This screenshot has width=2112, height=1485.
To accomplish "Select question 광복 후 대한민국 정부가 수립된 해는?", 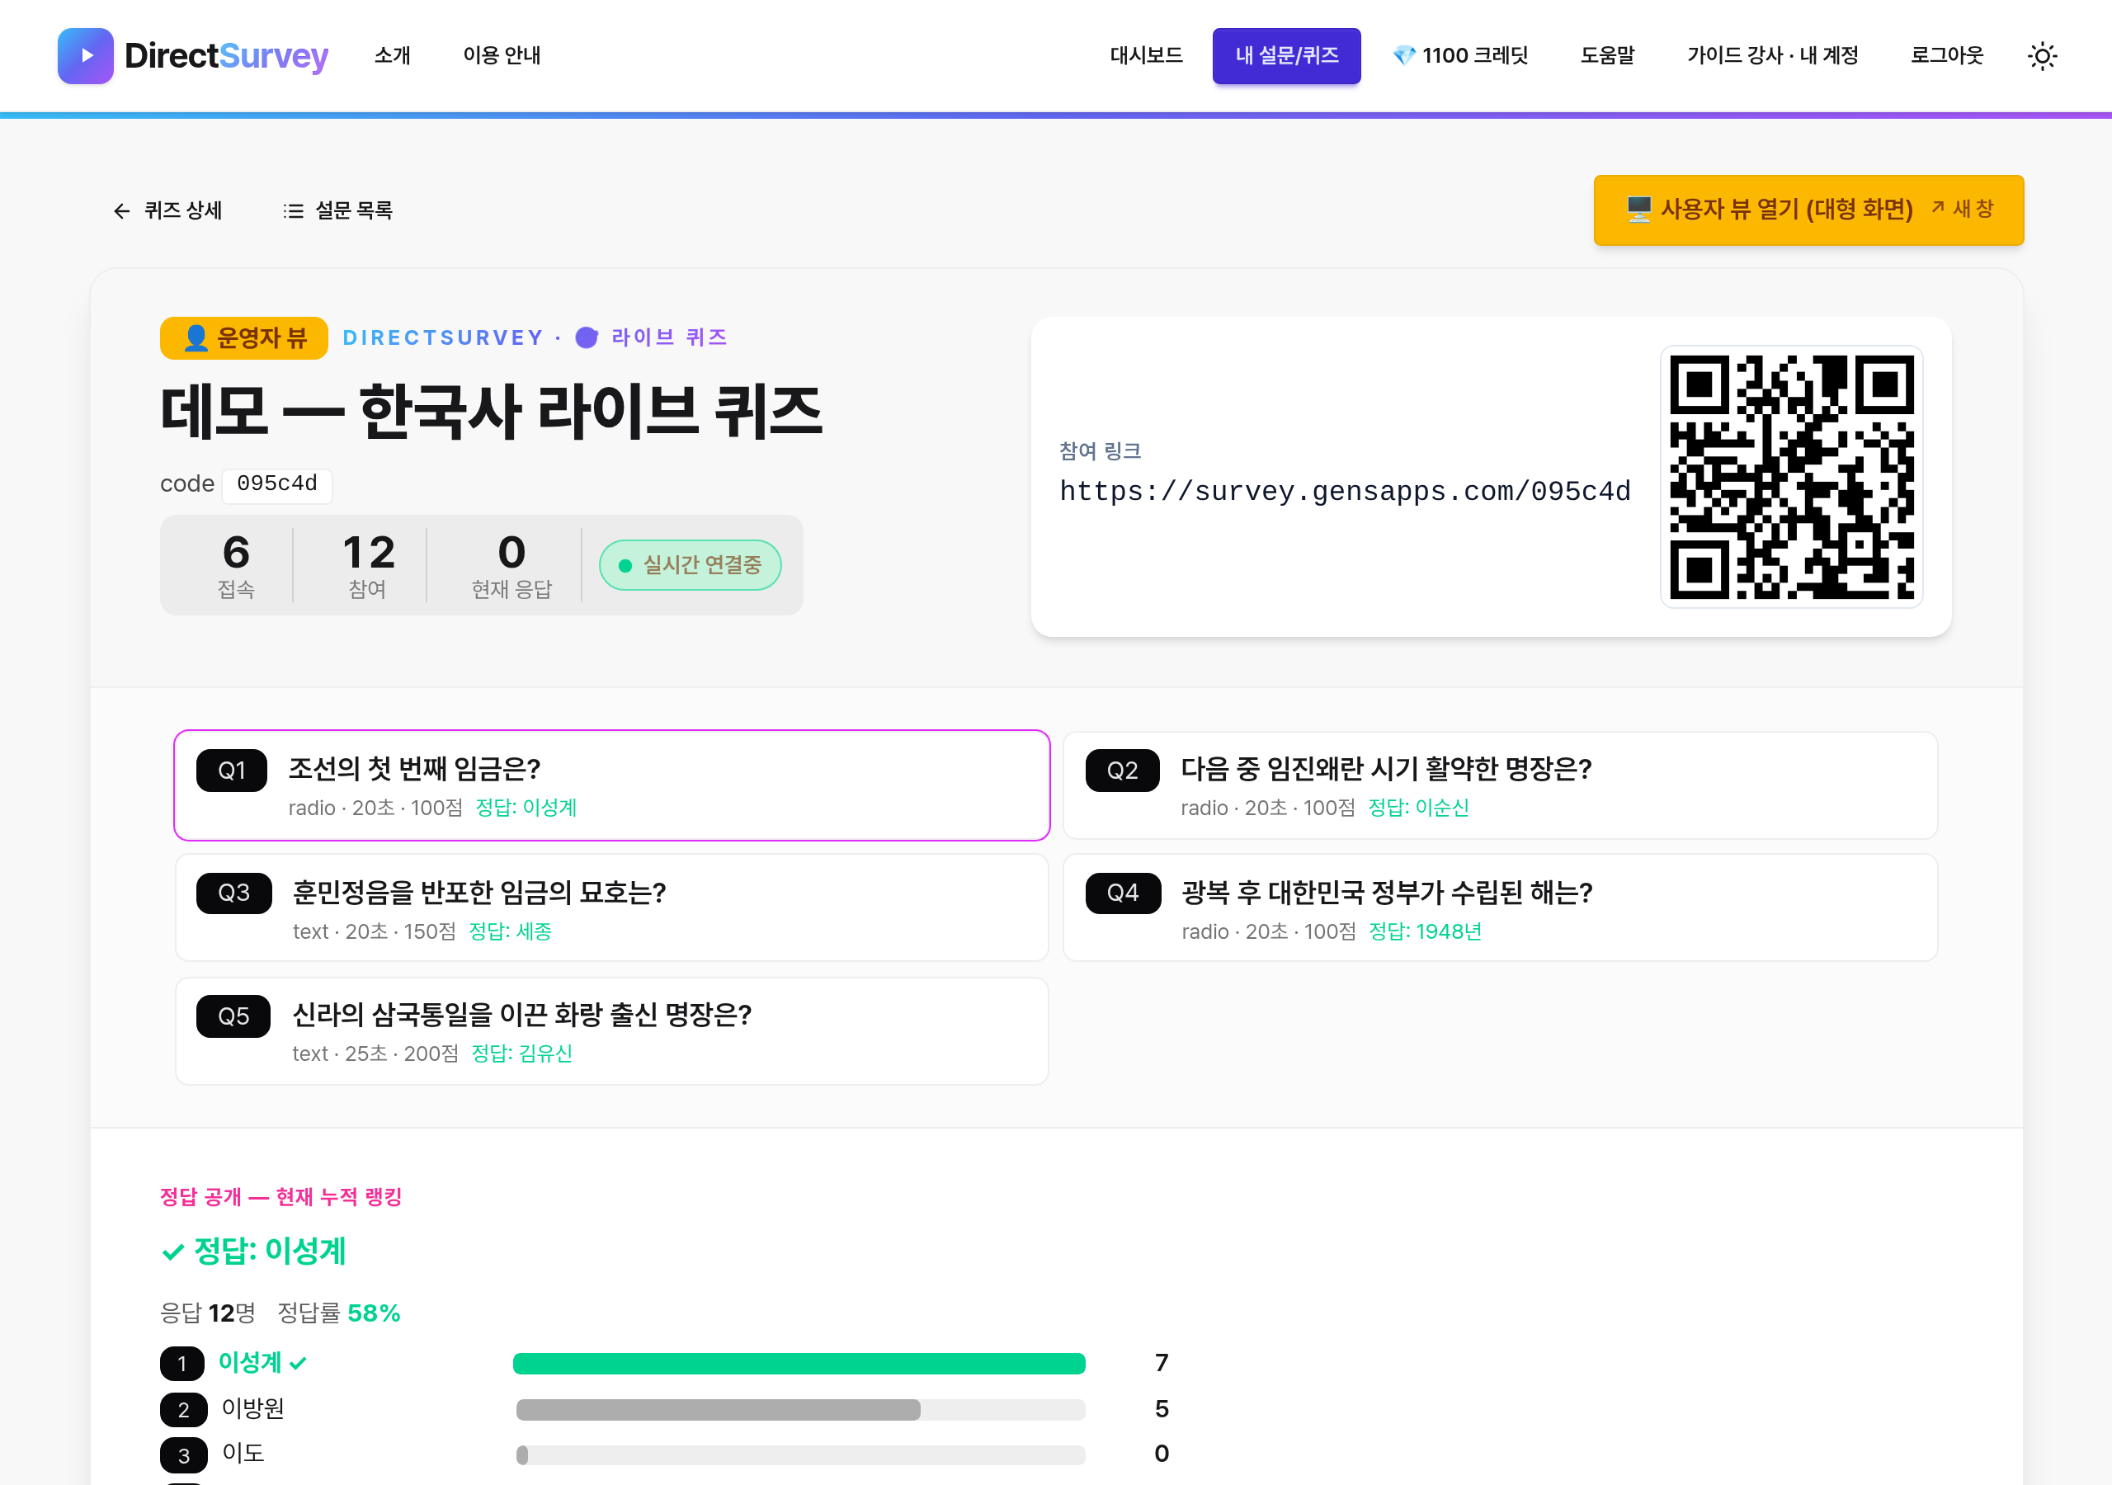I will click(1499, 907).
